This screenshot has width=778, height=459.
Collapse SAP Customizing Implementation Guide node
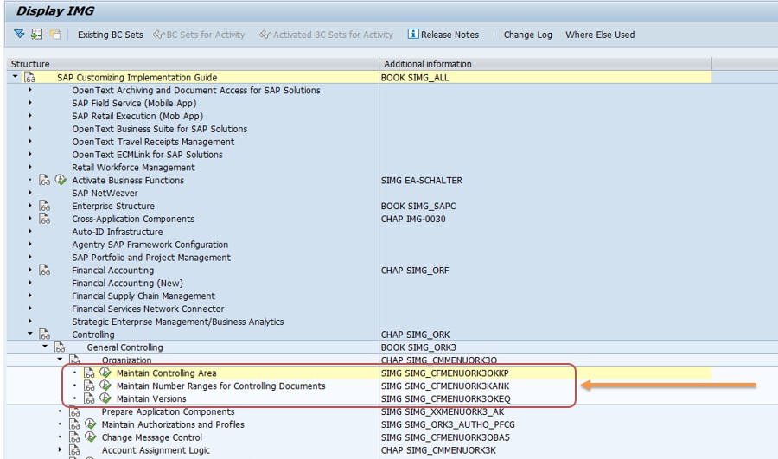(16, 76)
